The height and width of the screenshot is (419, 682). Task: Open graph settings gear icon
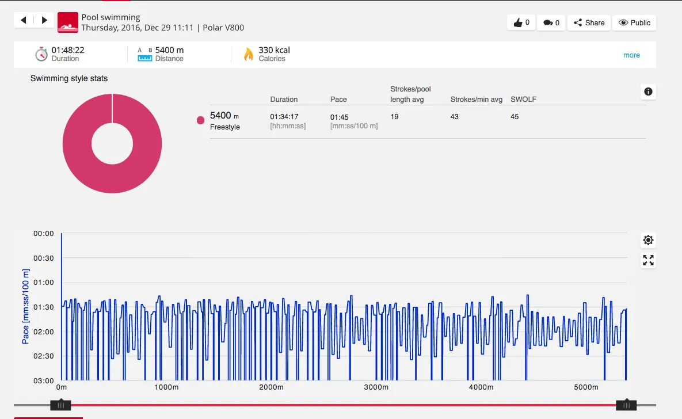[648, 241]
